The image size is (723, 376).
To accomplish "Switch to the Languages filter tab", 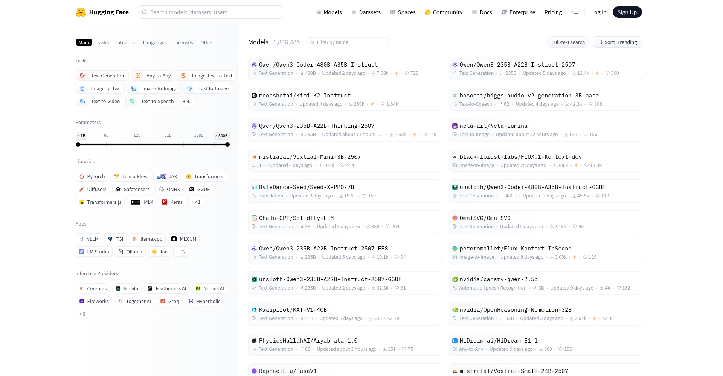I will coord(155,42).
